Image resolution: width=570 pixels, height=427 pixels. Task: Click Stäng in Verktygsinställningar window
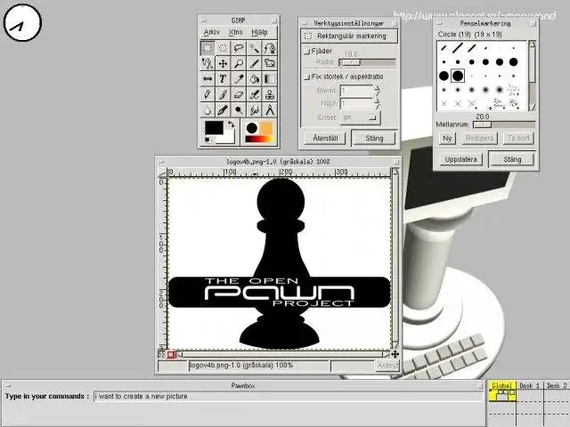[374, 139]
